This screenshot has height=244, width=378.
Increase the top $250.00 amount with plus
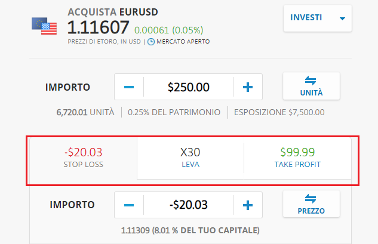point(248,87)
